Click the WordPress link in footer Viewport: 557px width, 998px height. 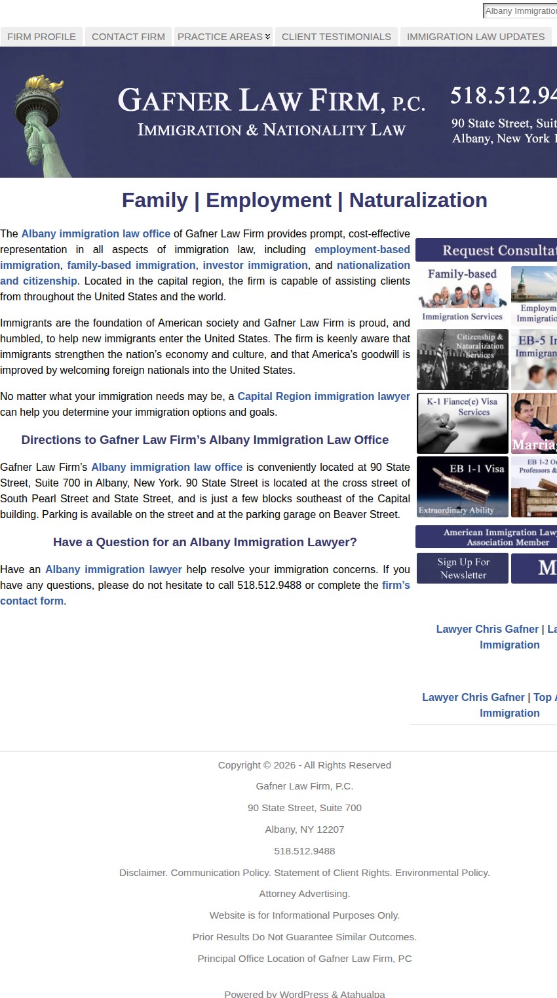pyautogui.click(x=304, y=994)
